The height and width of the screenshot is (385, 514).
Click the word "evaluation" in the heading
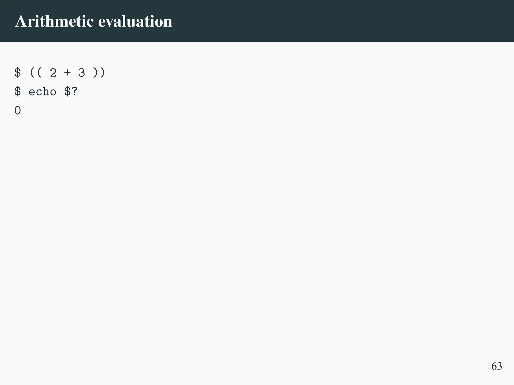(x=135, y=21)
